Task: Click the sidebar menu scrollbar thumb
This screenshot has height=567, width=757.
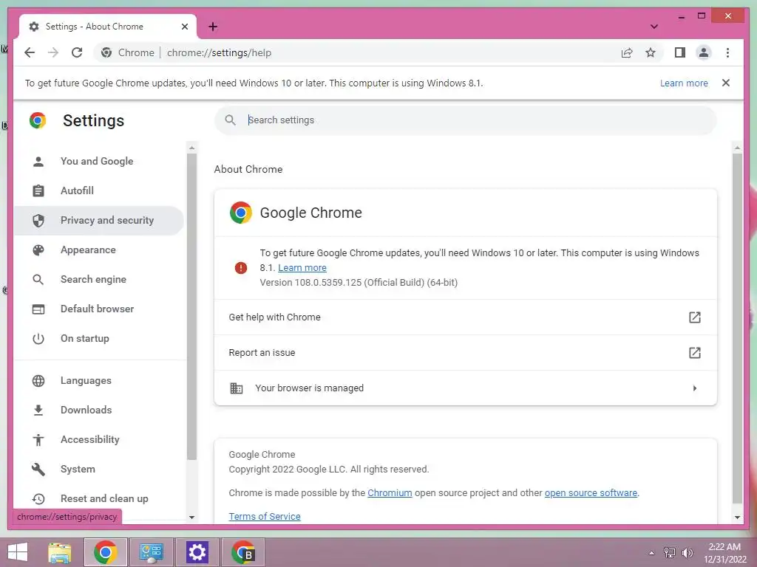Action: [x=191, y=306]
